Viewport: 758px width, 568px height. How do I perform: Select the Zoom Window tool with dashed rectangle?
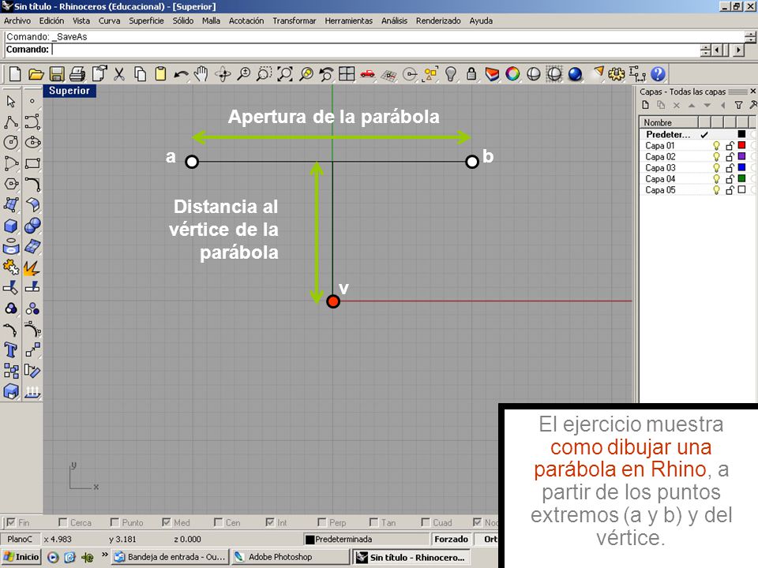click(264, 74)
